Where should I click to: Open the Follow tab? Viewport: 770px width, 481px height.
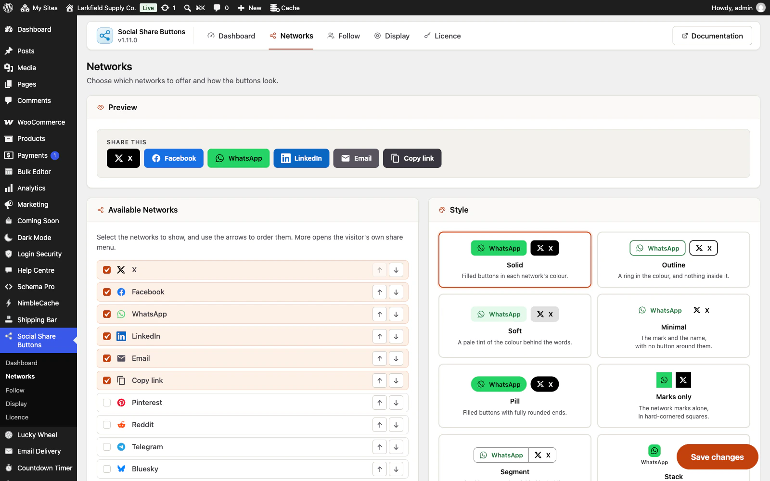point(344,36)
